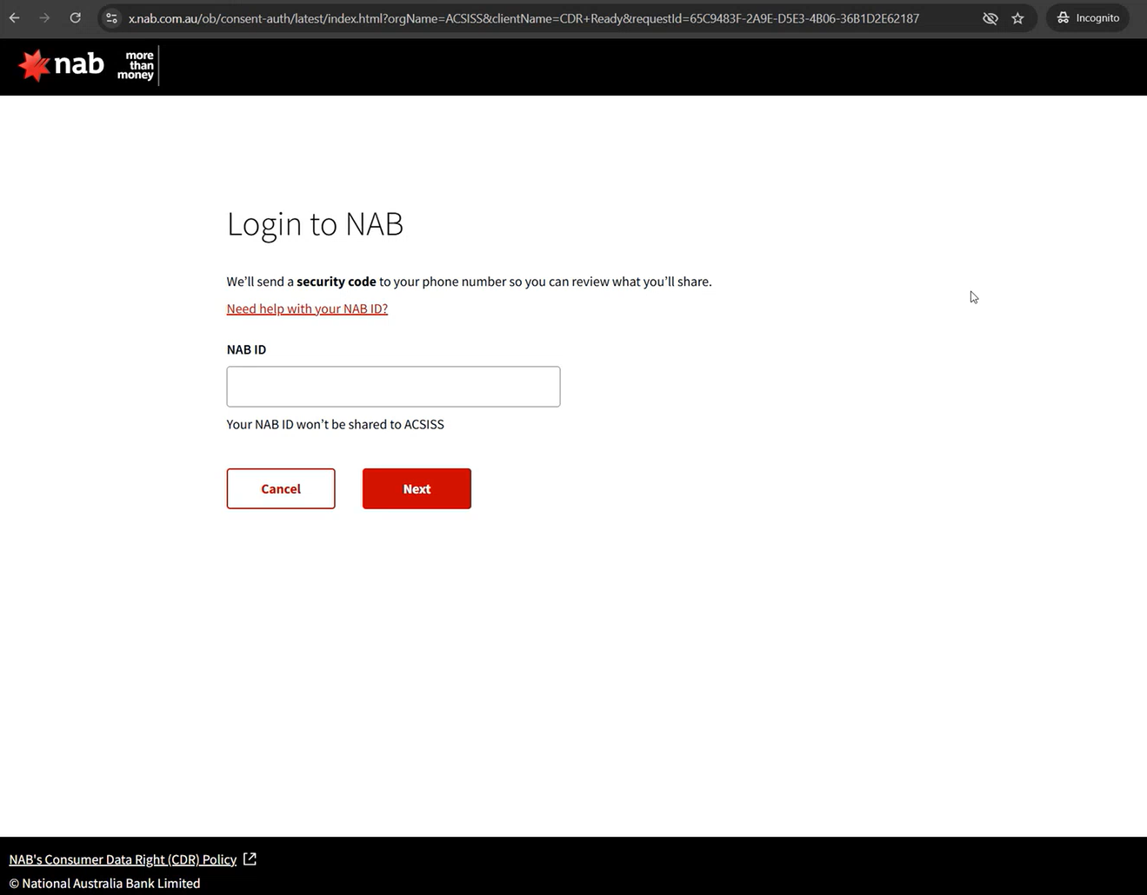Reload the NAB login page
This screenshot has width=1147, height=895.
point(76,18)
